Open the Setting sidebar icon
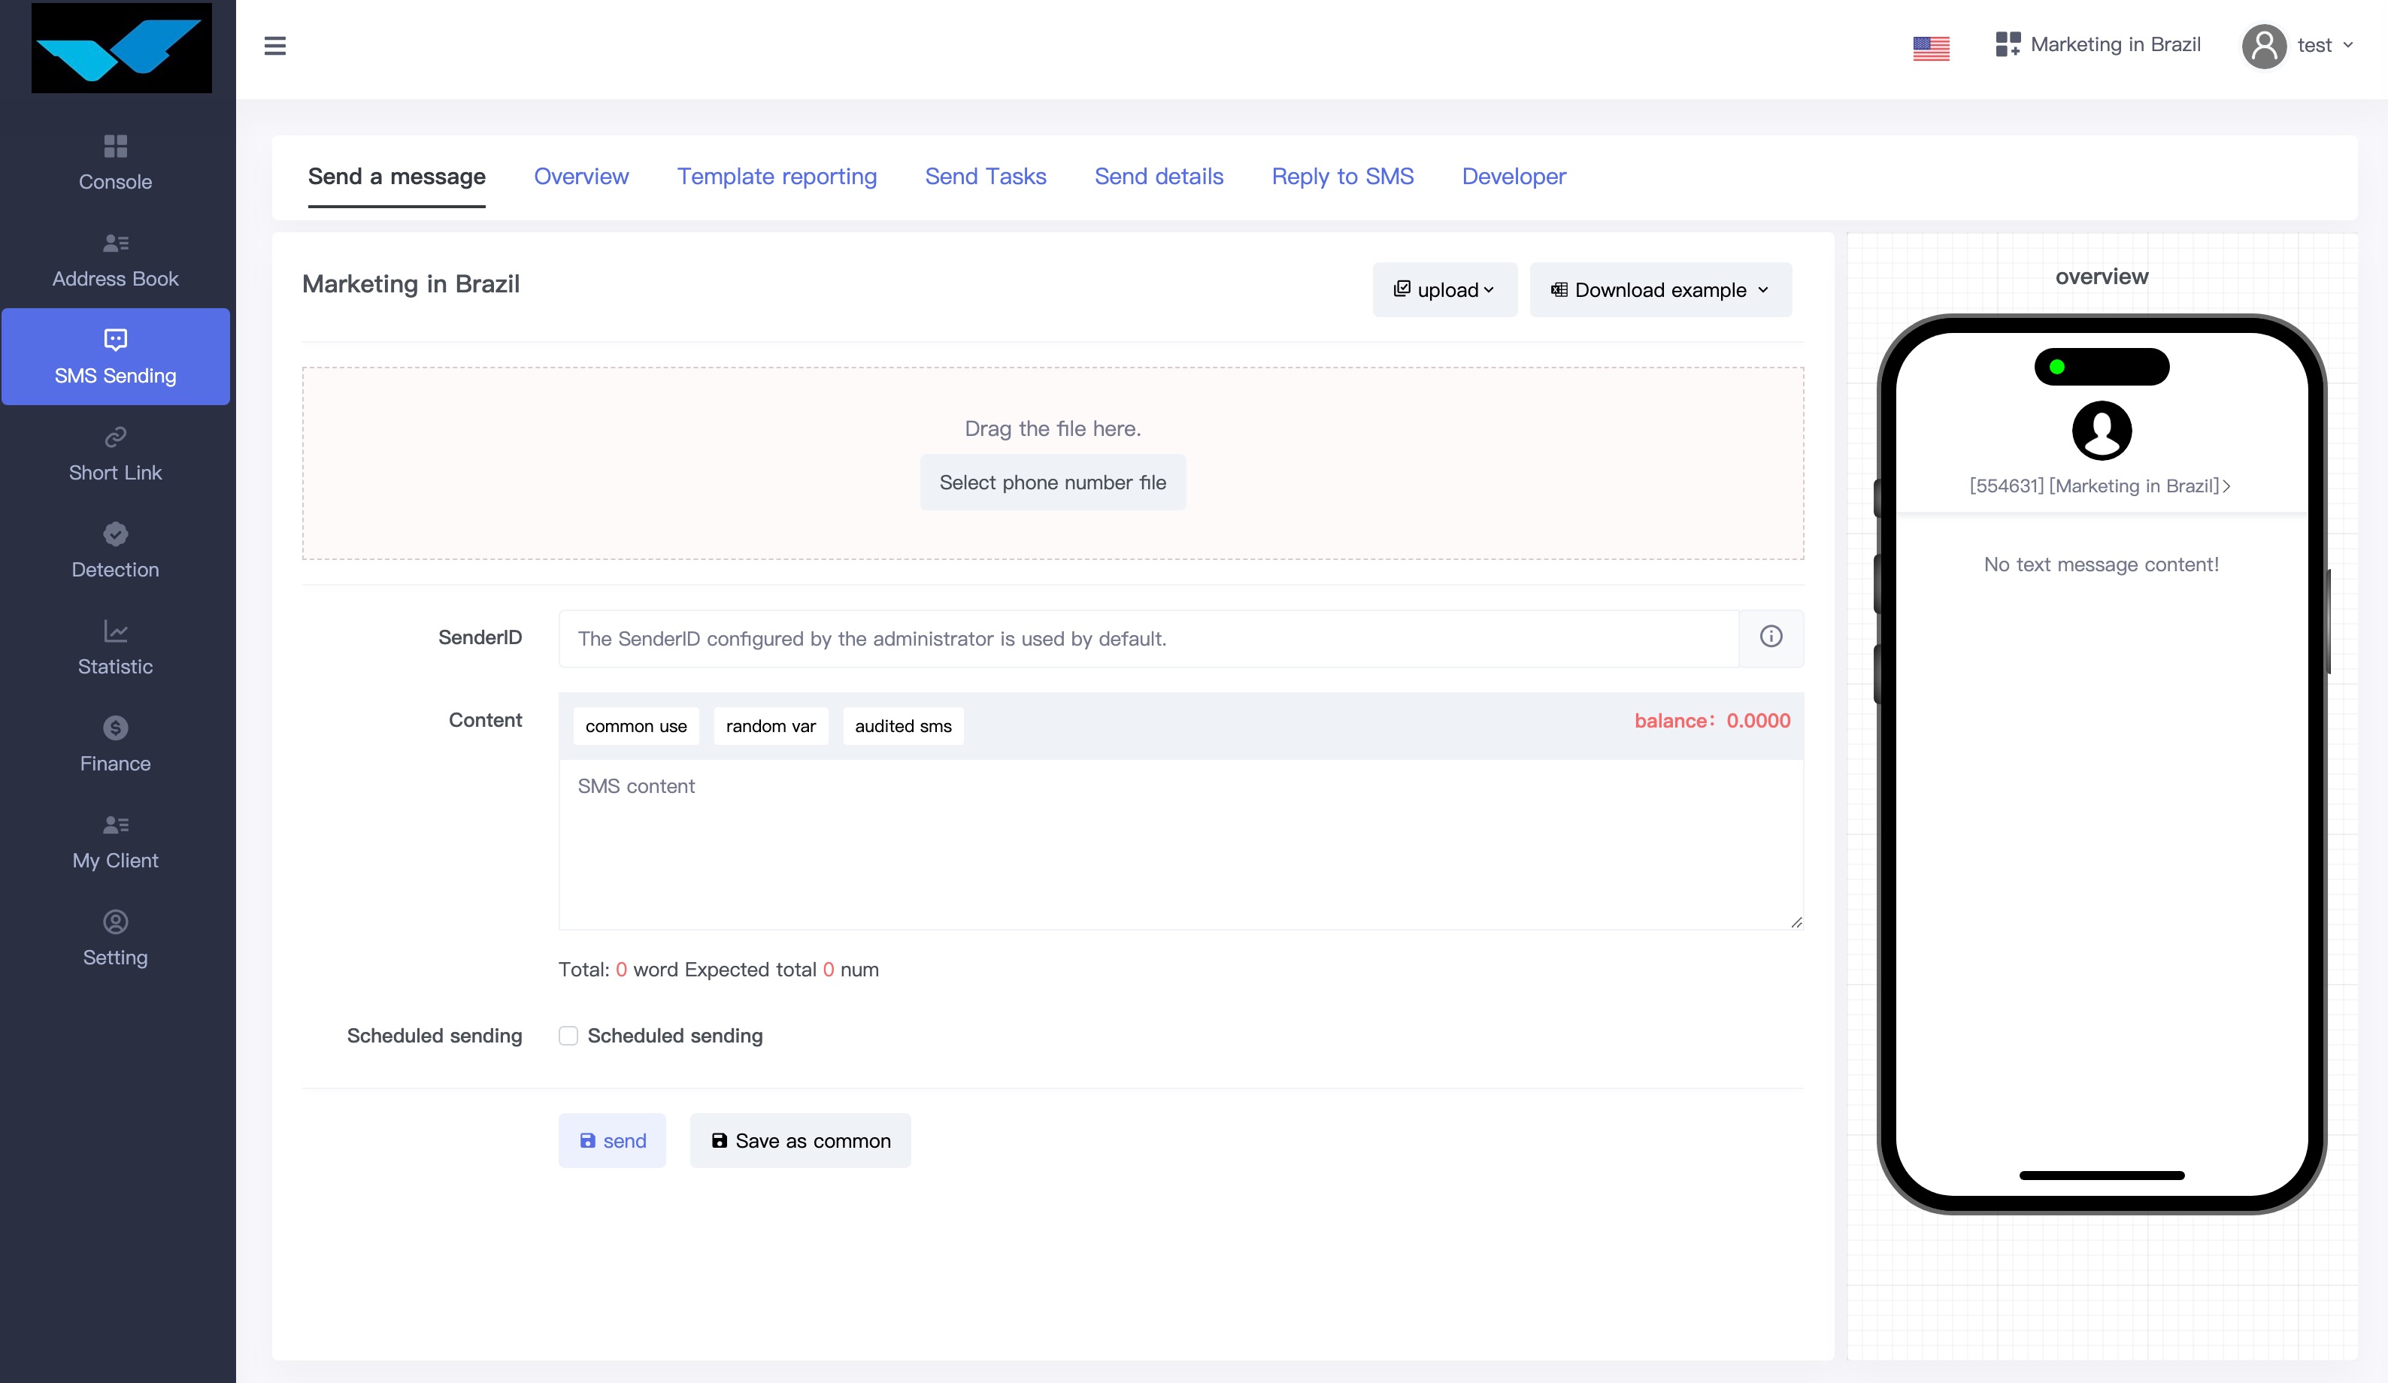The width and height of the screenshot is (2388, 1383). click(x=116, y=921)
